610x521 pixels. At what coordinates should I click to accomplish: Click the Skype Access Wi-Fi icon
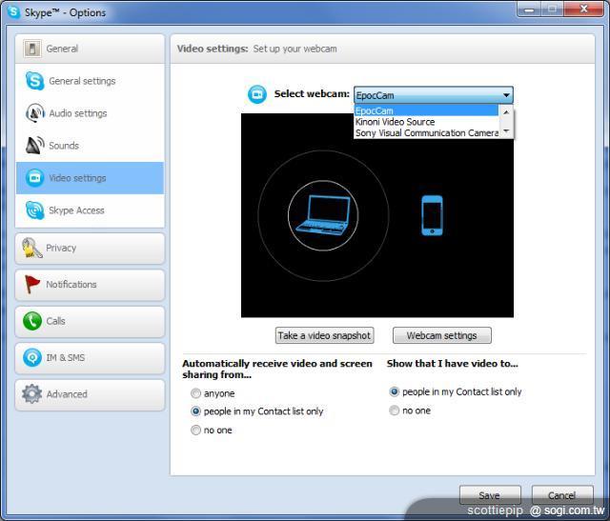34,210
